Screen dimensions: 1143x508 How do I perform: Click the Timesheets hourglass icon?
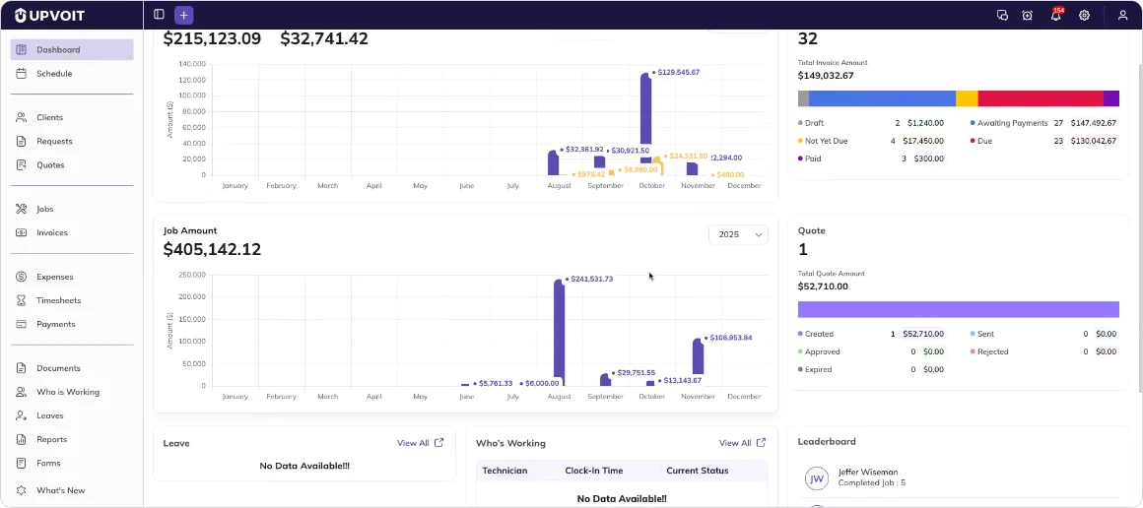pos(21,300)
